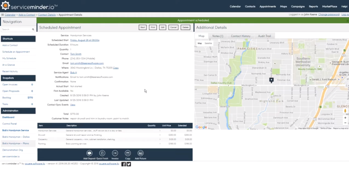Click the search magnifier icon in Navigation

tap(33, 29)
